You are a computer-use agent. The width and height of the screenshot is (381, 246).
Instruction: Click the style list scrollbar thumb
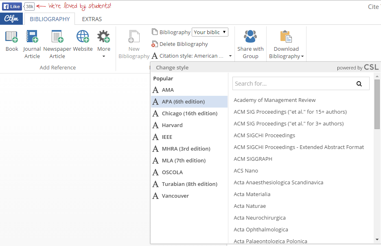tap(377, 104)
